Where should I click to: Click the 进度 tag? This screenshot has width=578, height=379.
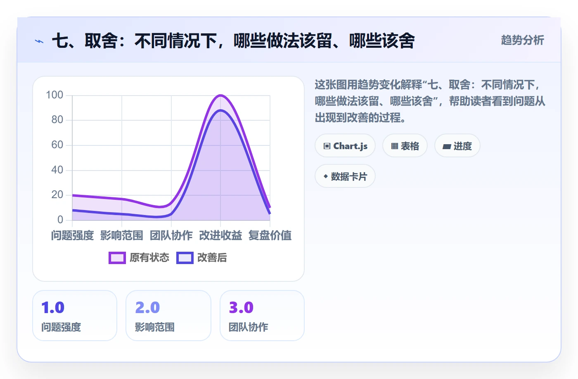coord(457,146)
